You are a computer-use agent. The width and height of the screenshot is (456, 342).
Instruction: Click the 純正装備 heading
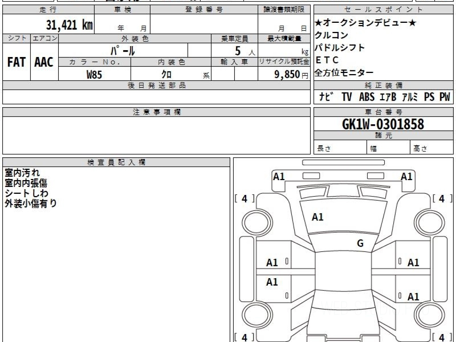tap(383, 85)
